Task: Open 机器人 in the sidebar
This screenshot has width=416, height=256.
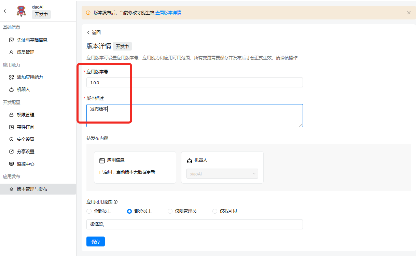Action: click(x=24, y=89)
